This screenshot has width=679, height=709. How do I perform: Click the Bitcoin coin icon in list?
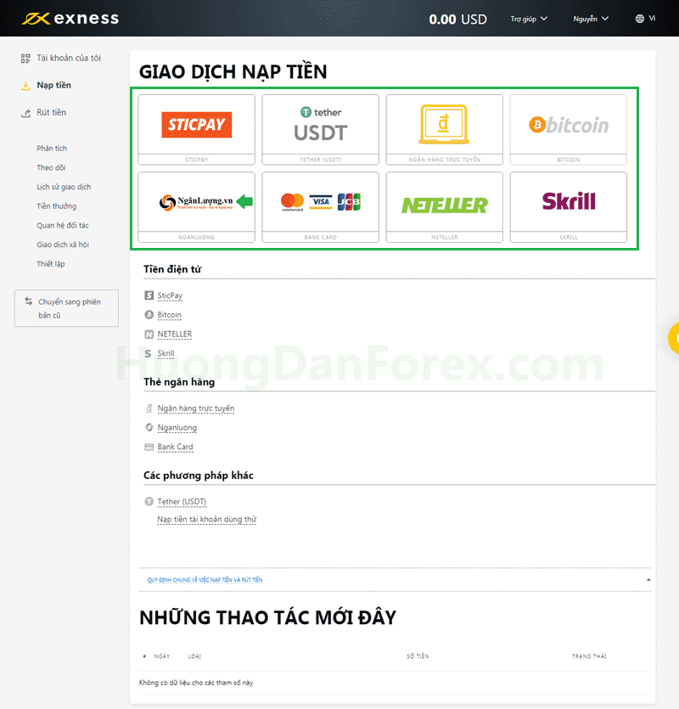[x=149, y=315]
